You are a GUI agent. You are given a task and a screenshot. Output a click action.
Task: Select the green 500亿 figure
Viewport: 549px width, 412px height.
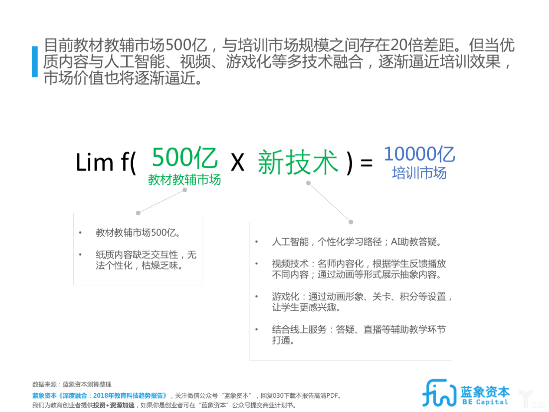click(184, 158)
